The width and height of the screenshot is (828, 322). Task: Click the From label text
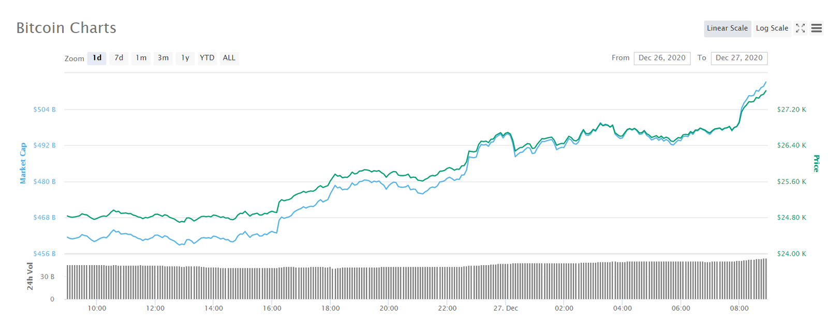click(620, 58)
